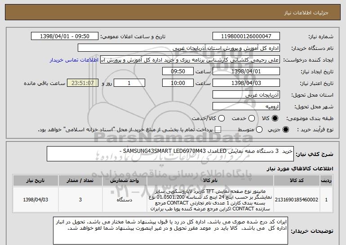Click the buyer organization name field

pyautogui.click(x=179, y=48)
